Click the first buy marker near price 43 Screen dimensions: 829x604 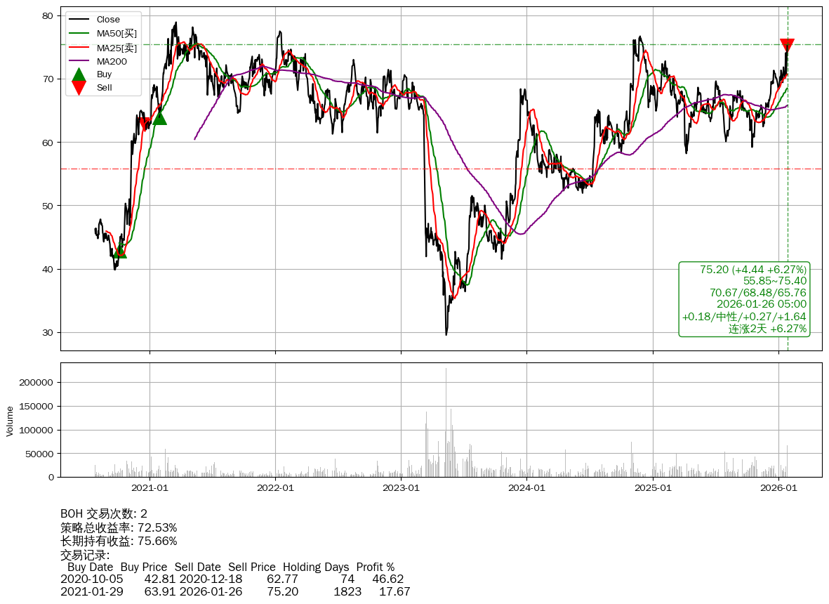click(x=120, y=251)
